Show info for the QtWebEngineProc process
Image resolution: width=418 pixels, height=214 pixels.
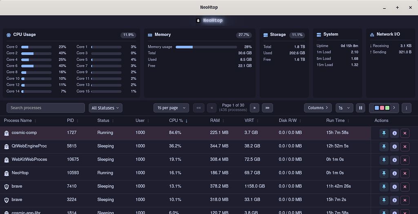coord(394,147)
